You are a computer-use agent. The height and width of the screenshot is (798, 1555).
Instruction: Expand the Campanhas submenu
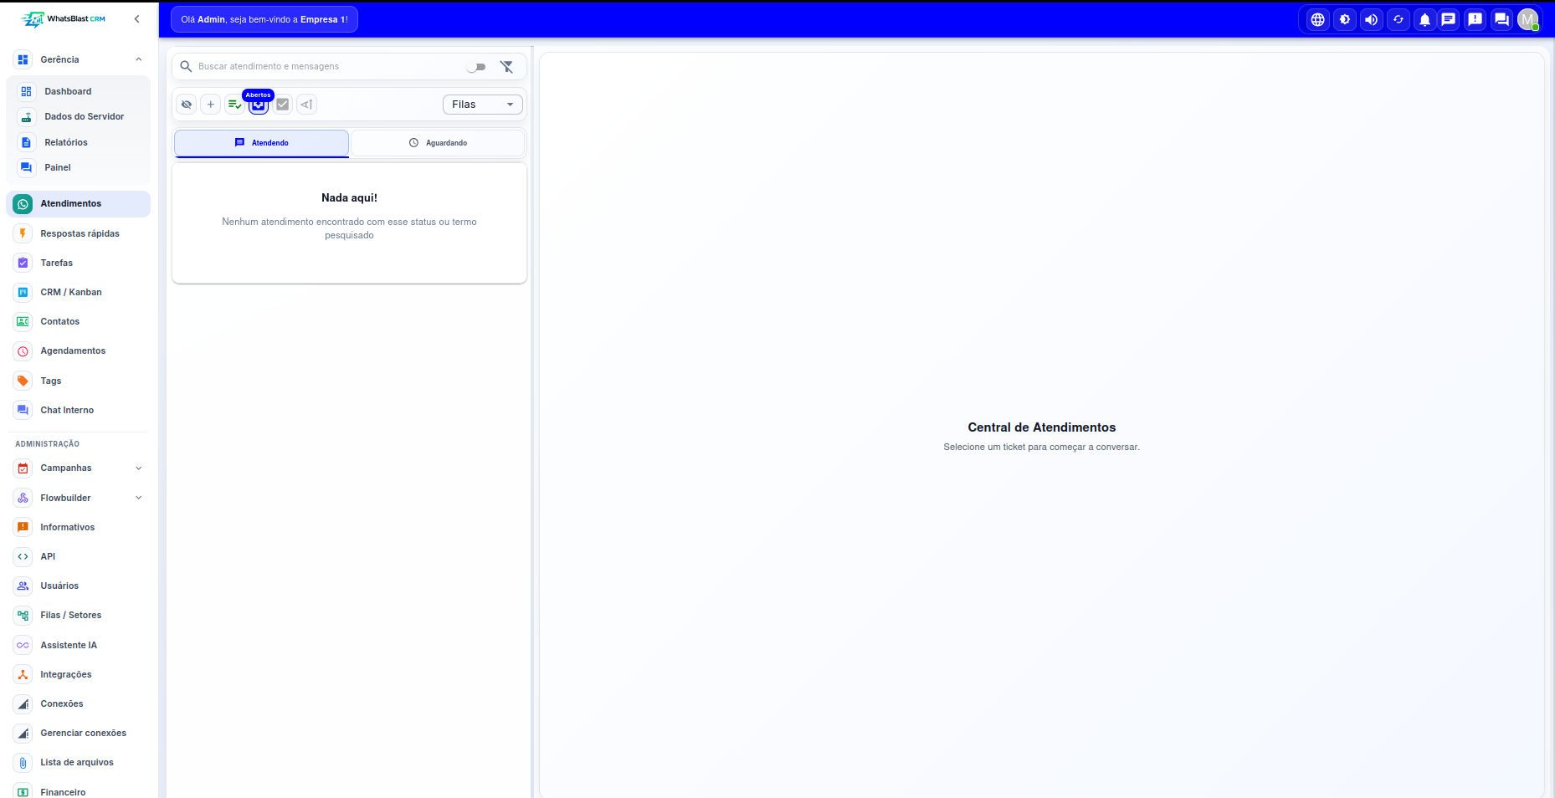(x=139, y=468)
